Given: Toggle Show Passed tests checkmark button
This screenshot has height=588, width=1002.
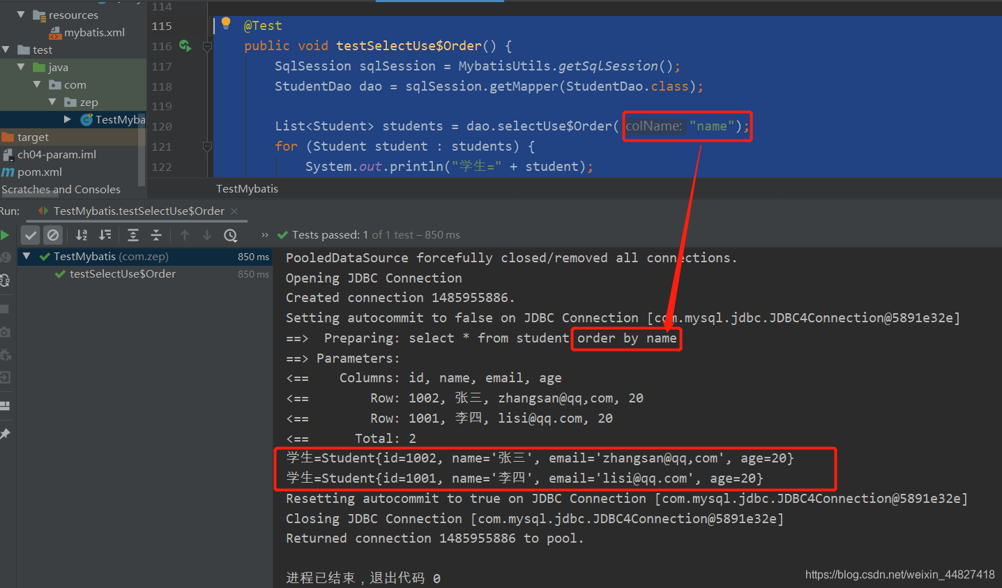Looking at the screenshot, I should point(30,235).
